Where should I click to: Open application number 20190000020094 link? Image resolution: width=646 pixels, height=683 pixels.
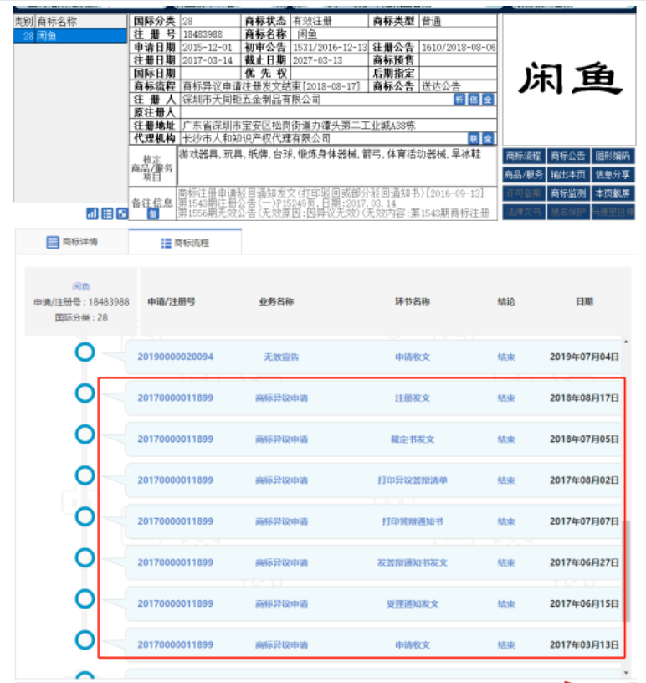click(x=176, y=357)
